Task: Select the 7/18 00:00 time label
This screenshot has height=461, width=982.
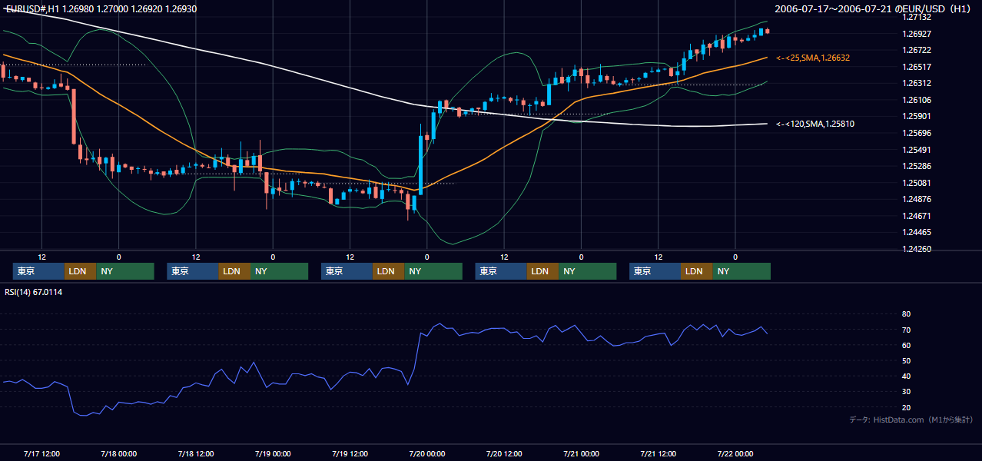Action: (118, 453)
